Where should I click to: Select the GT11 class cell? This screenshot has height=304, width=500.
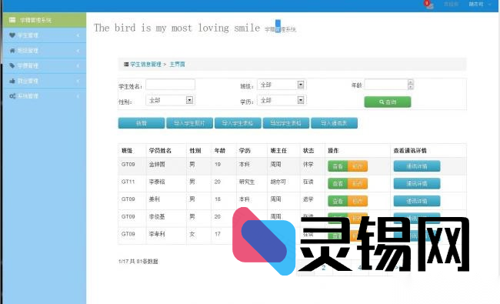coord(128,182)
